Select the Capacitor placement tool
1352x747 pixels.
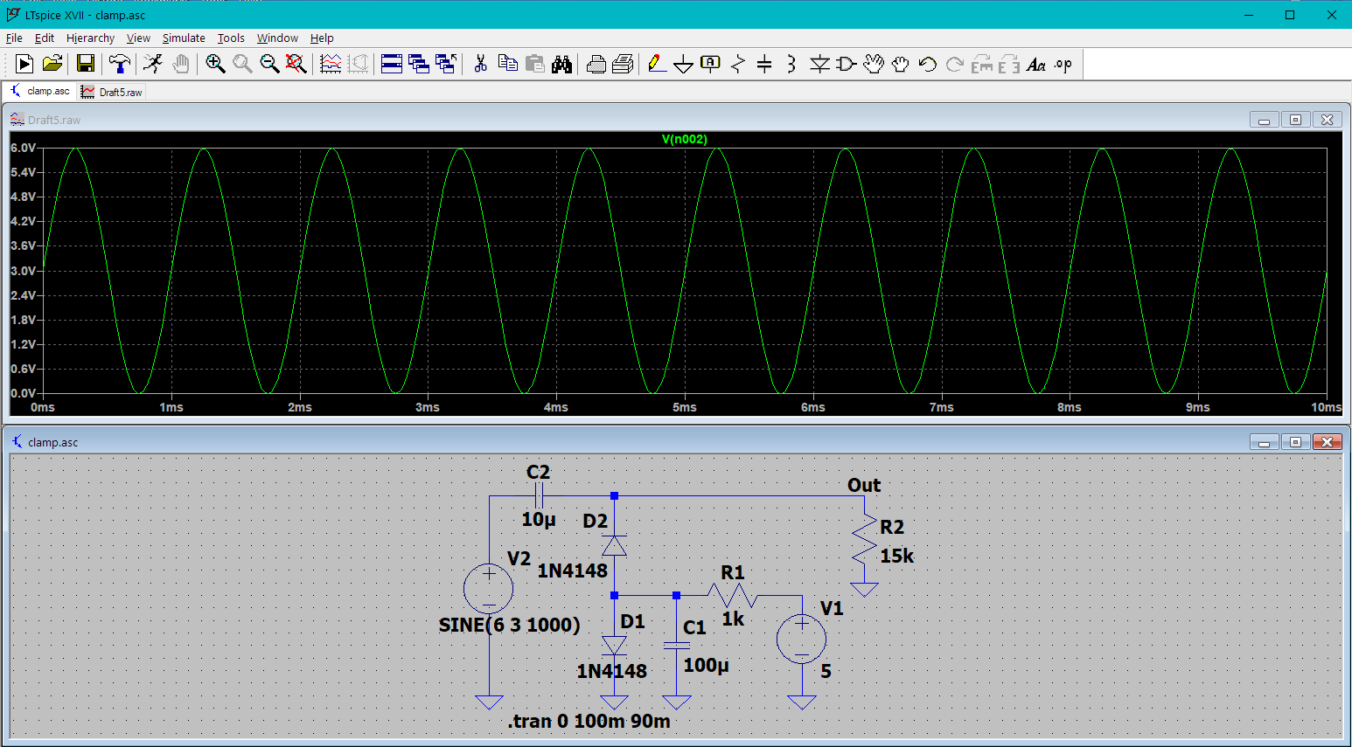click(x=764, y=64)
